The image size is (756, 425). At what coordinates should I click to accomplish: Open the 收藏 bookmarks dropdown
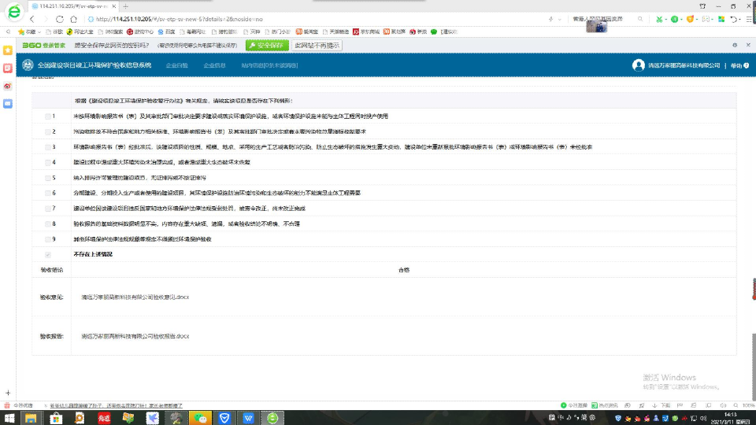point(28,31)
